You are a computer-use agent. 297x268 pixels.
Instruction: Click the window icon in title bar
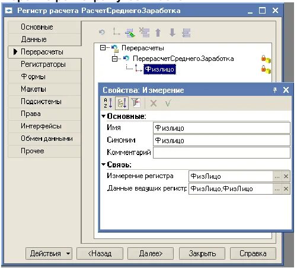pyautogui.click(x=8, y=11)
